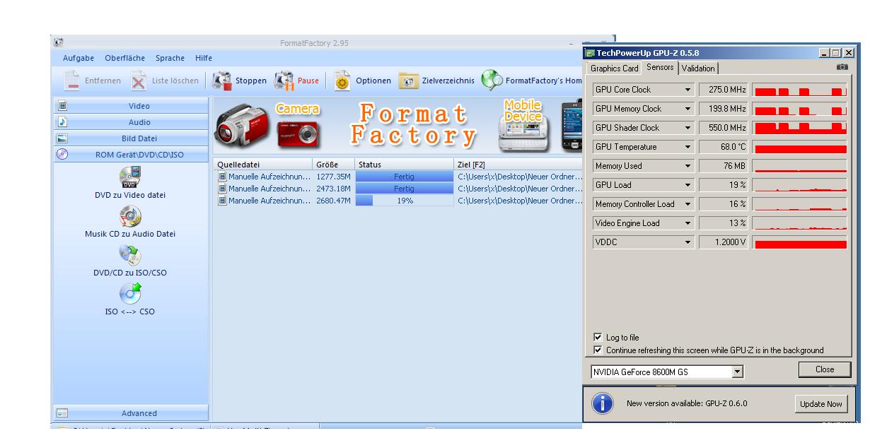Open the Aufgabe menu
Viewport: 870px width, 433px height.
(79, 58)
